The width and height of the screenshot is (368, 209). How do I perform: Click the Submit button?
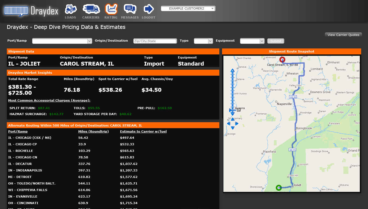point(276,41)
